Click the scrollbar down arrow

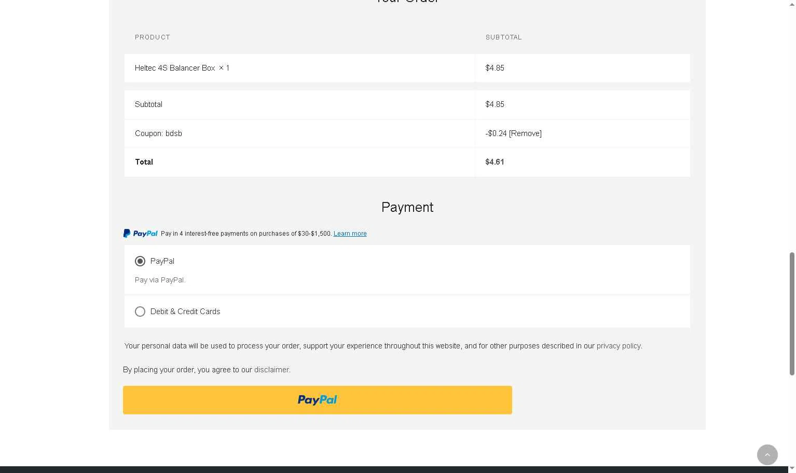point(791,469)
